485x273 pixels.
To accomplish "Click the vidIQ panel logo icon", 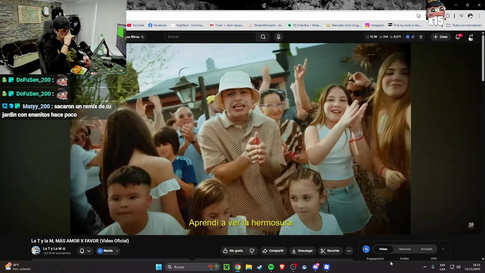I will (366, 249).
